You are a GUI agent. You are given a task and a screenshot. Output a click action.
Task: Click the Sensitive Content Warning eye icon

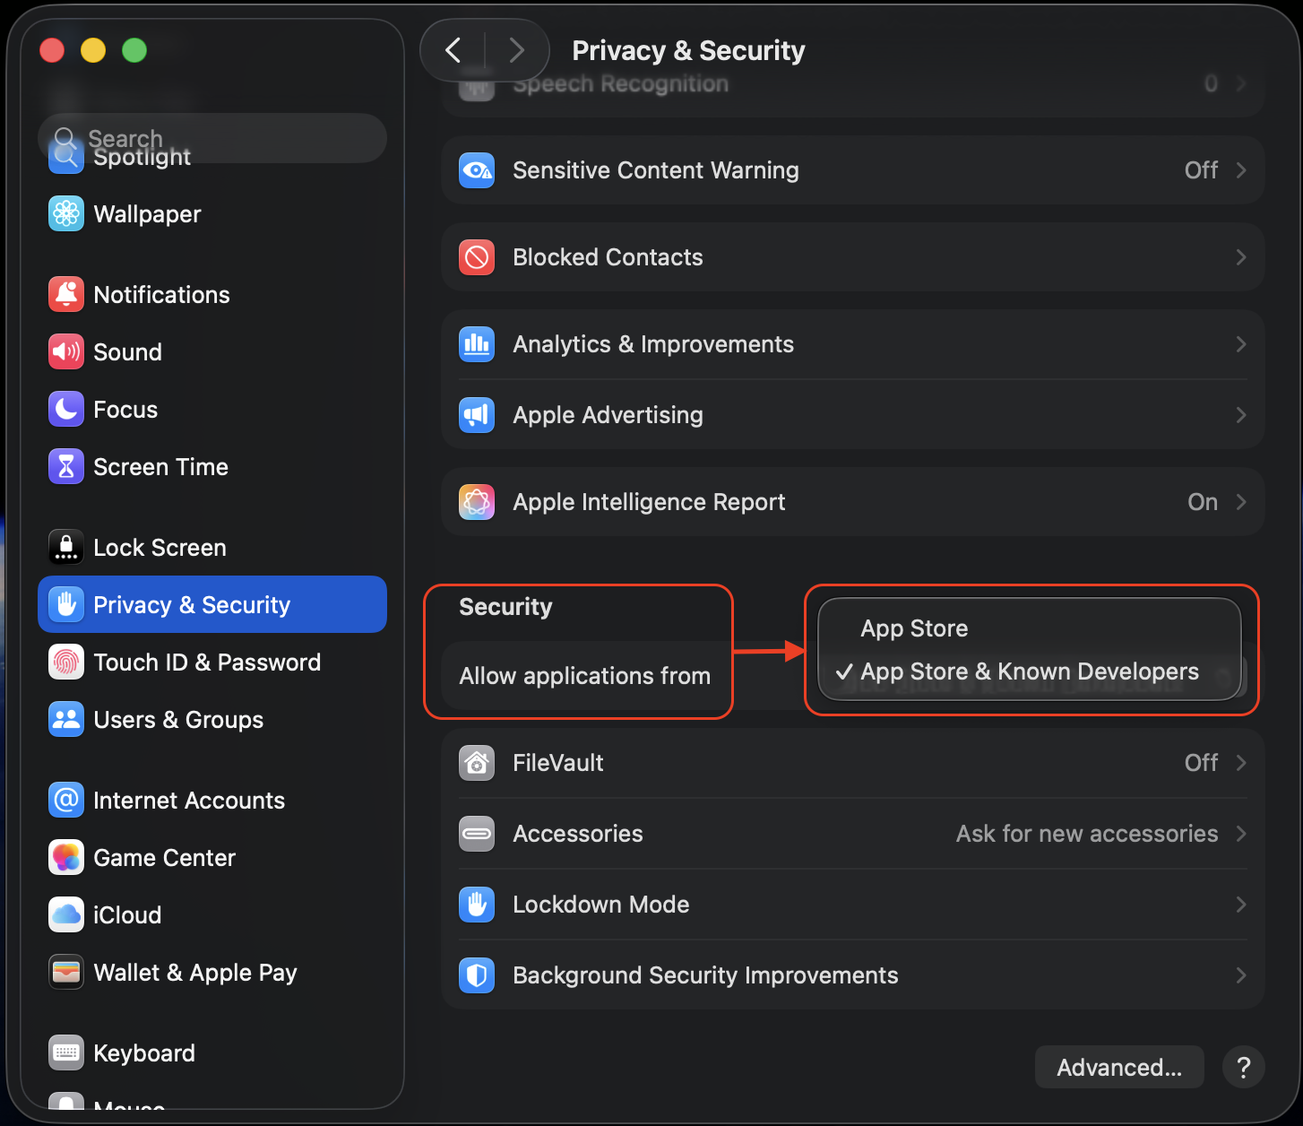point(477,170)
